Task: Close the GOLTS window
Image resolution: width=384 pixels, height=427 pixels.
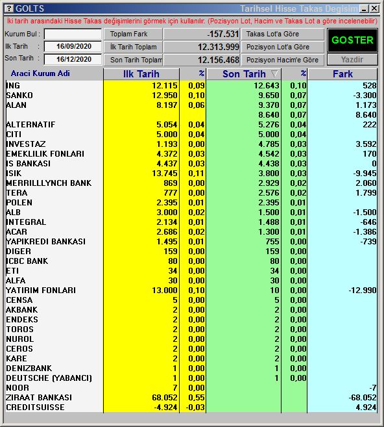Action: (x=374, y=8)
